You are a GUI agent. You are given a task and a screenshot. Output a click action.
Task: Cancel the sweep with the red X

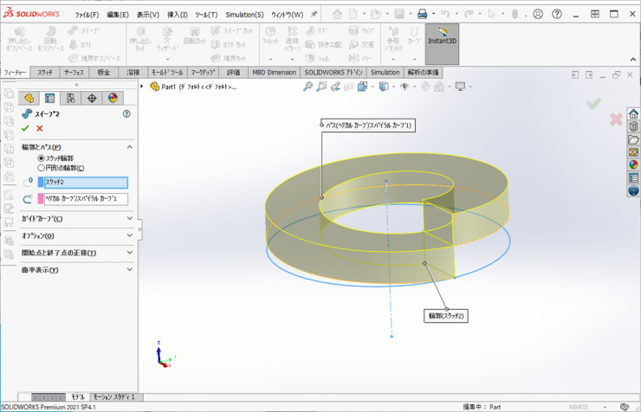[x=40, y=128]
